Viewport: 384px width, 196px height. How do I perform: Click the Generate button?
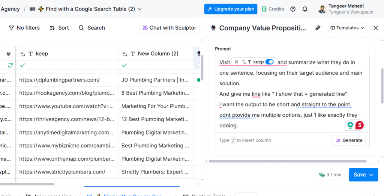click(349, 140)
